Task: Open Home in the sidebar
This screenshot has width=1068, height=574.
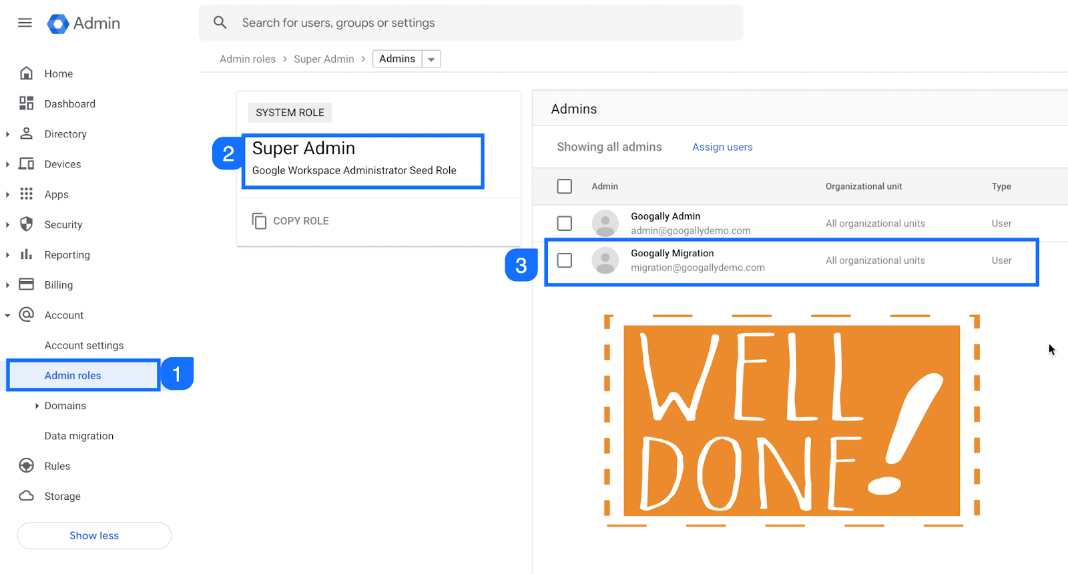Action: (59, 73)
